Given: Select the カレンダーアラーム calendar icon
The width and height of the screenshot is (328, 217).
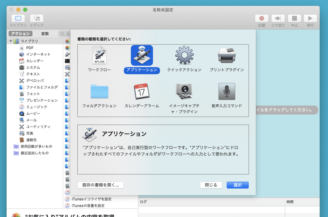Looking at the screenshot, I should [x=142, y=92].
